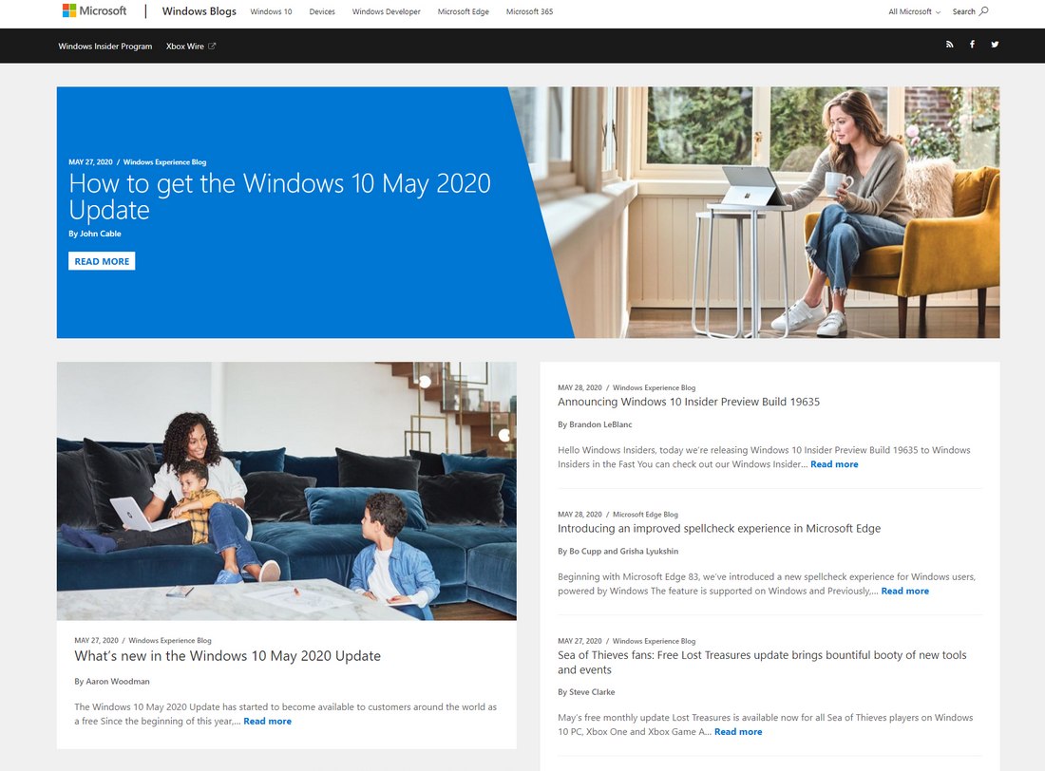The height and width of the screenshot is (771, 1045).
Task: Open 'How to get the Windows 10 May 2020 Update' headline
Action: [x=280, y=196]
